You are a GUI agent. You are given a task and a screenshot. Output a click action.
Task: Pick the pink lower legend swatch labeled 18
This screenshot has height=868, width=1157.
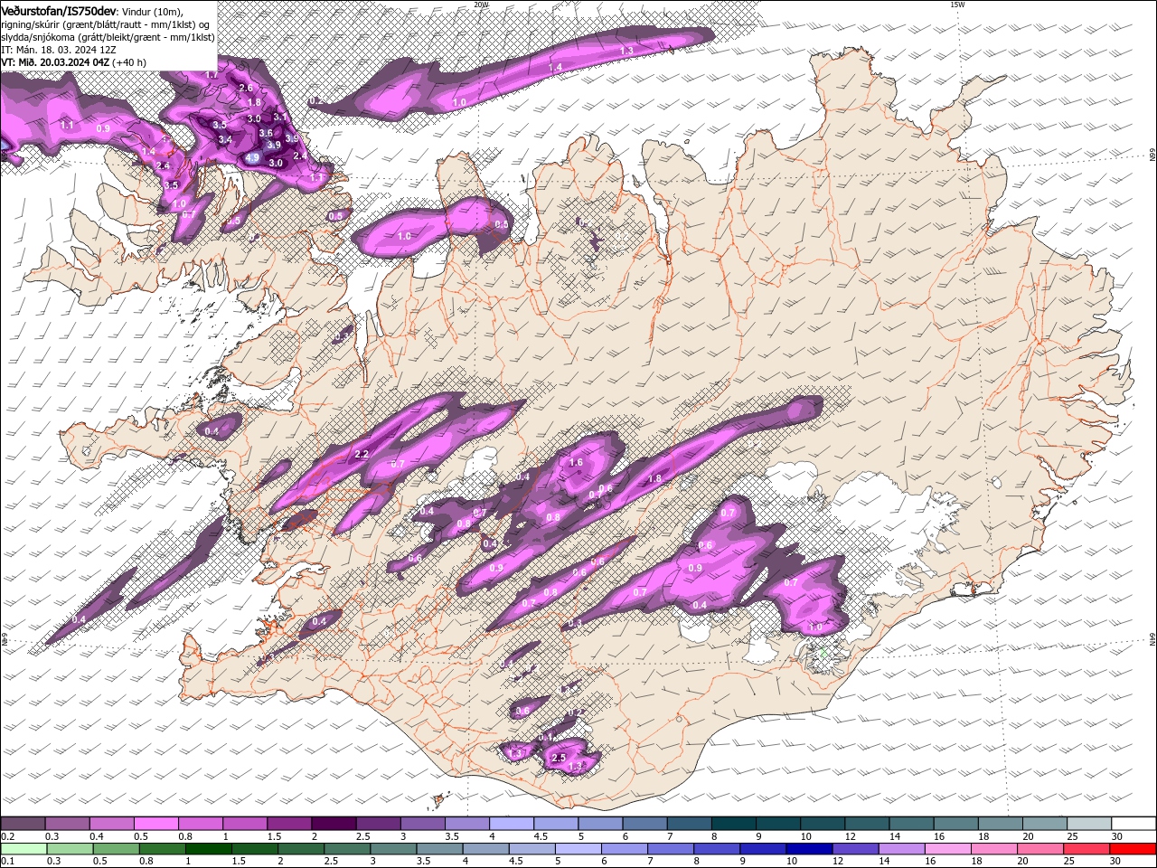(994, 849)
